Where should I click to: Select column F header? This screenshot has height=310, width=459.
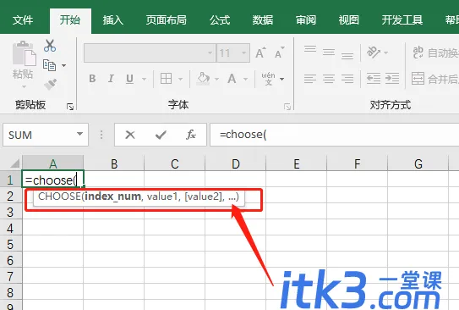coord(357,163)
